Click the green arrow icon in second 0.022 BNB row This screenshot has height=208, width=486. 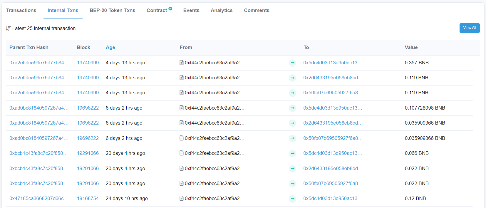292,184
